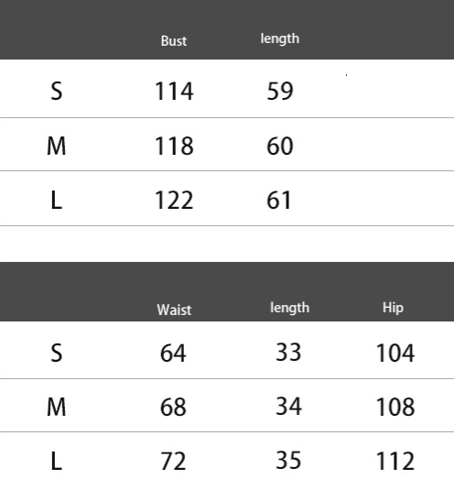
Task: Click length value 59
Action: click(280, 91)
